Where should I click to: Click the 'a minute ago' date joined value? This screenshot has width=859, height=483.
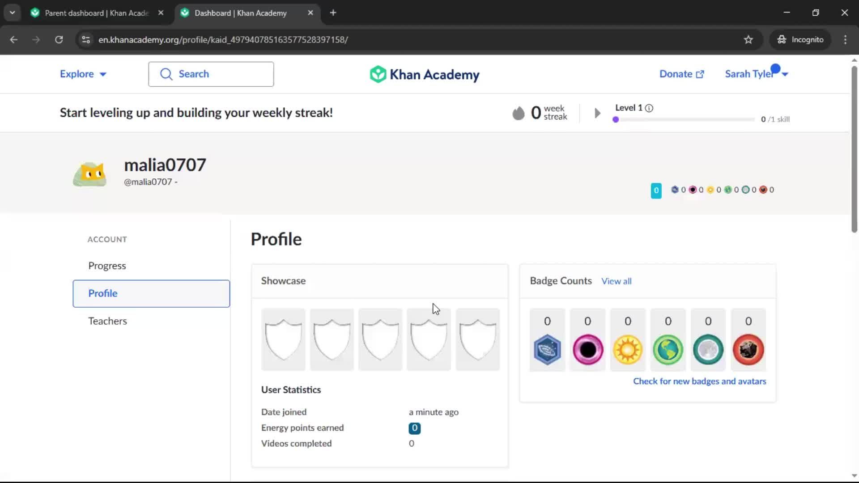pyautogui.click(x=434, y=412)
